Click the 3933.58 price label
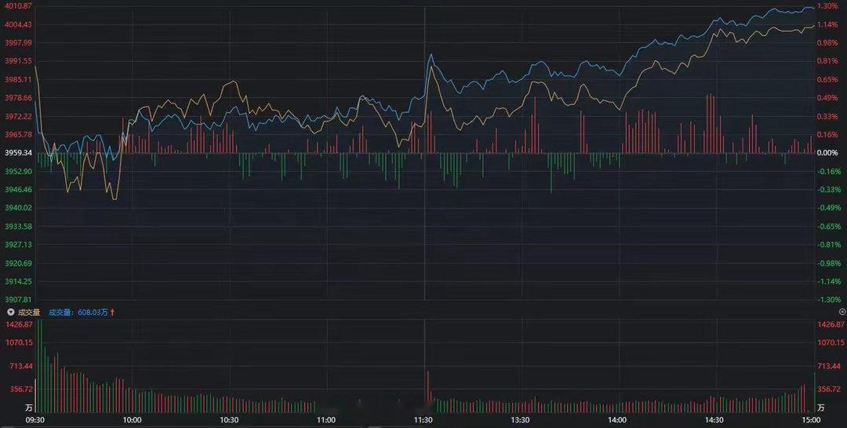This screenshot has height=428, width=847. click(18, 226)
